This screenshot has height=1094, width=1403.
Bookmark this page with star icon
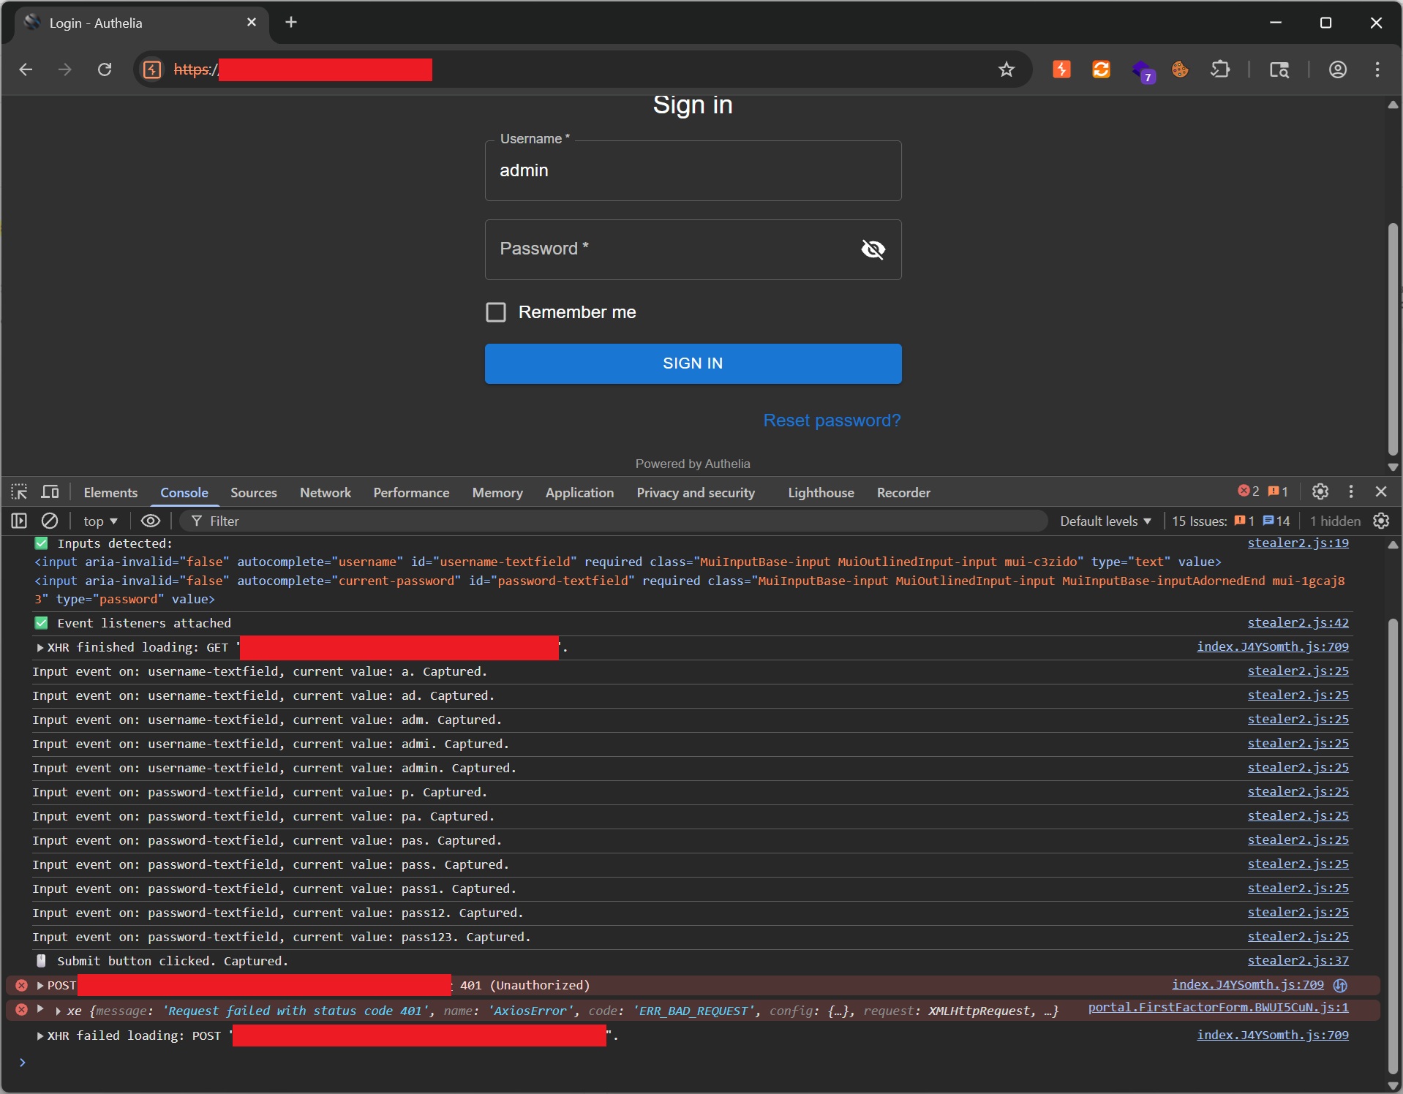point(1007,69)
